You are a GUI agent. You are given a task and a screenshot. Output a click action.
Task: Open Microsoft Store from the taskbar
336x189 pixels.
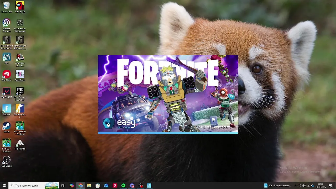tap(98, 186)
